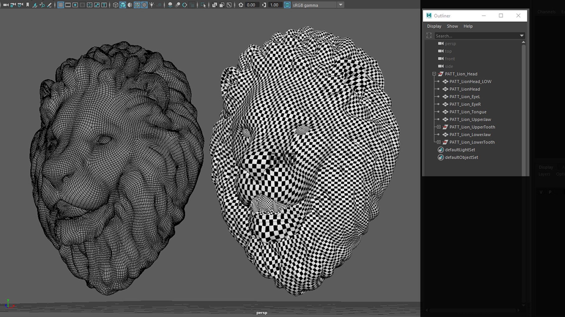Toggle Wireframe on Shaded display
Viewport: 565px width, 317px height.
[x=137, y=5]
